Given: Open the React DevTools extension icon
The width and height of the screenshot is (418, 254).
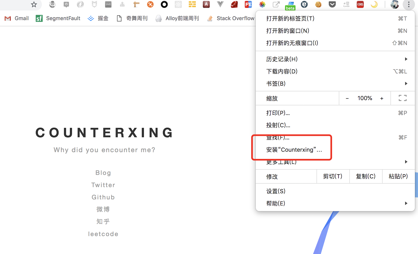Looking at the screenshot, I should 178,5.
